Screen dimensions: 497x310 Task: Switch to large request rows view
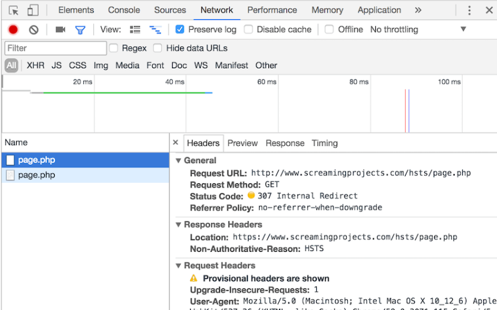pos(135,30)
